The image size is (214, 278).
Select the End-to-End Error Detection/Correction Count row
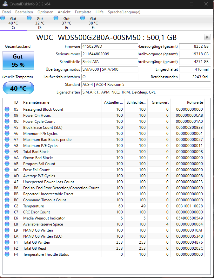click(x=104, y=188)
